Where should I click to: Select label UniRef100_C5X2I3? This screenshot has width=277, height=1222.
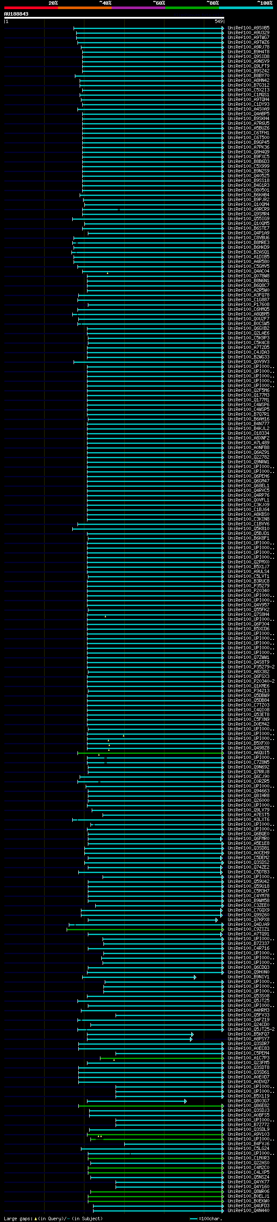(x=248, y=90)
